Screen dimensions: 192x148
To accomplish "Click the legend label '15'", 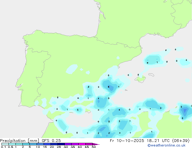I will [x=45, y=147].
